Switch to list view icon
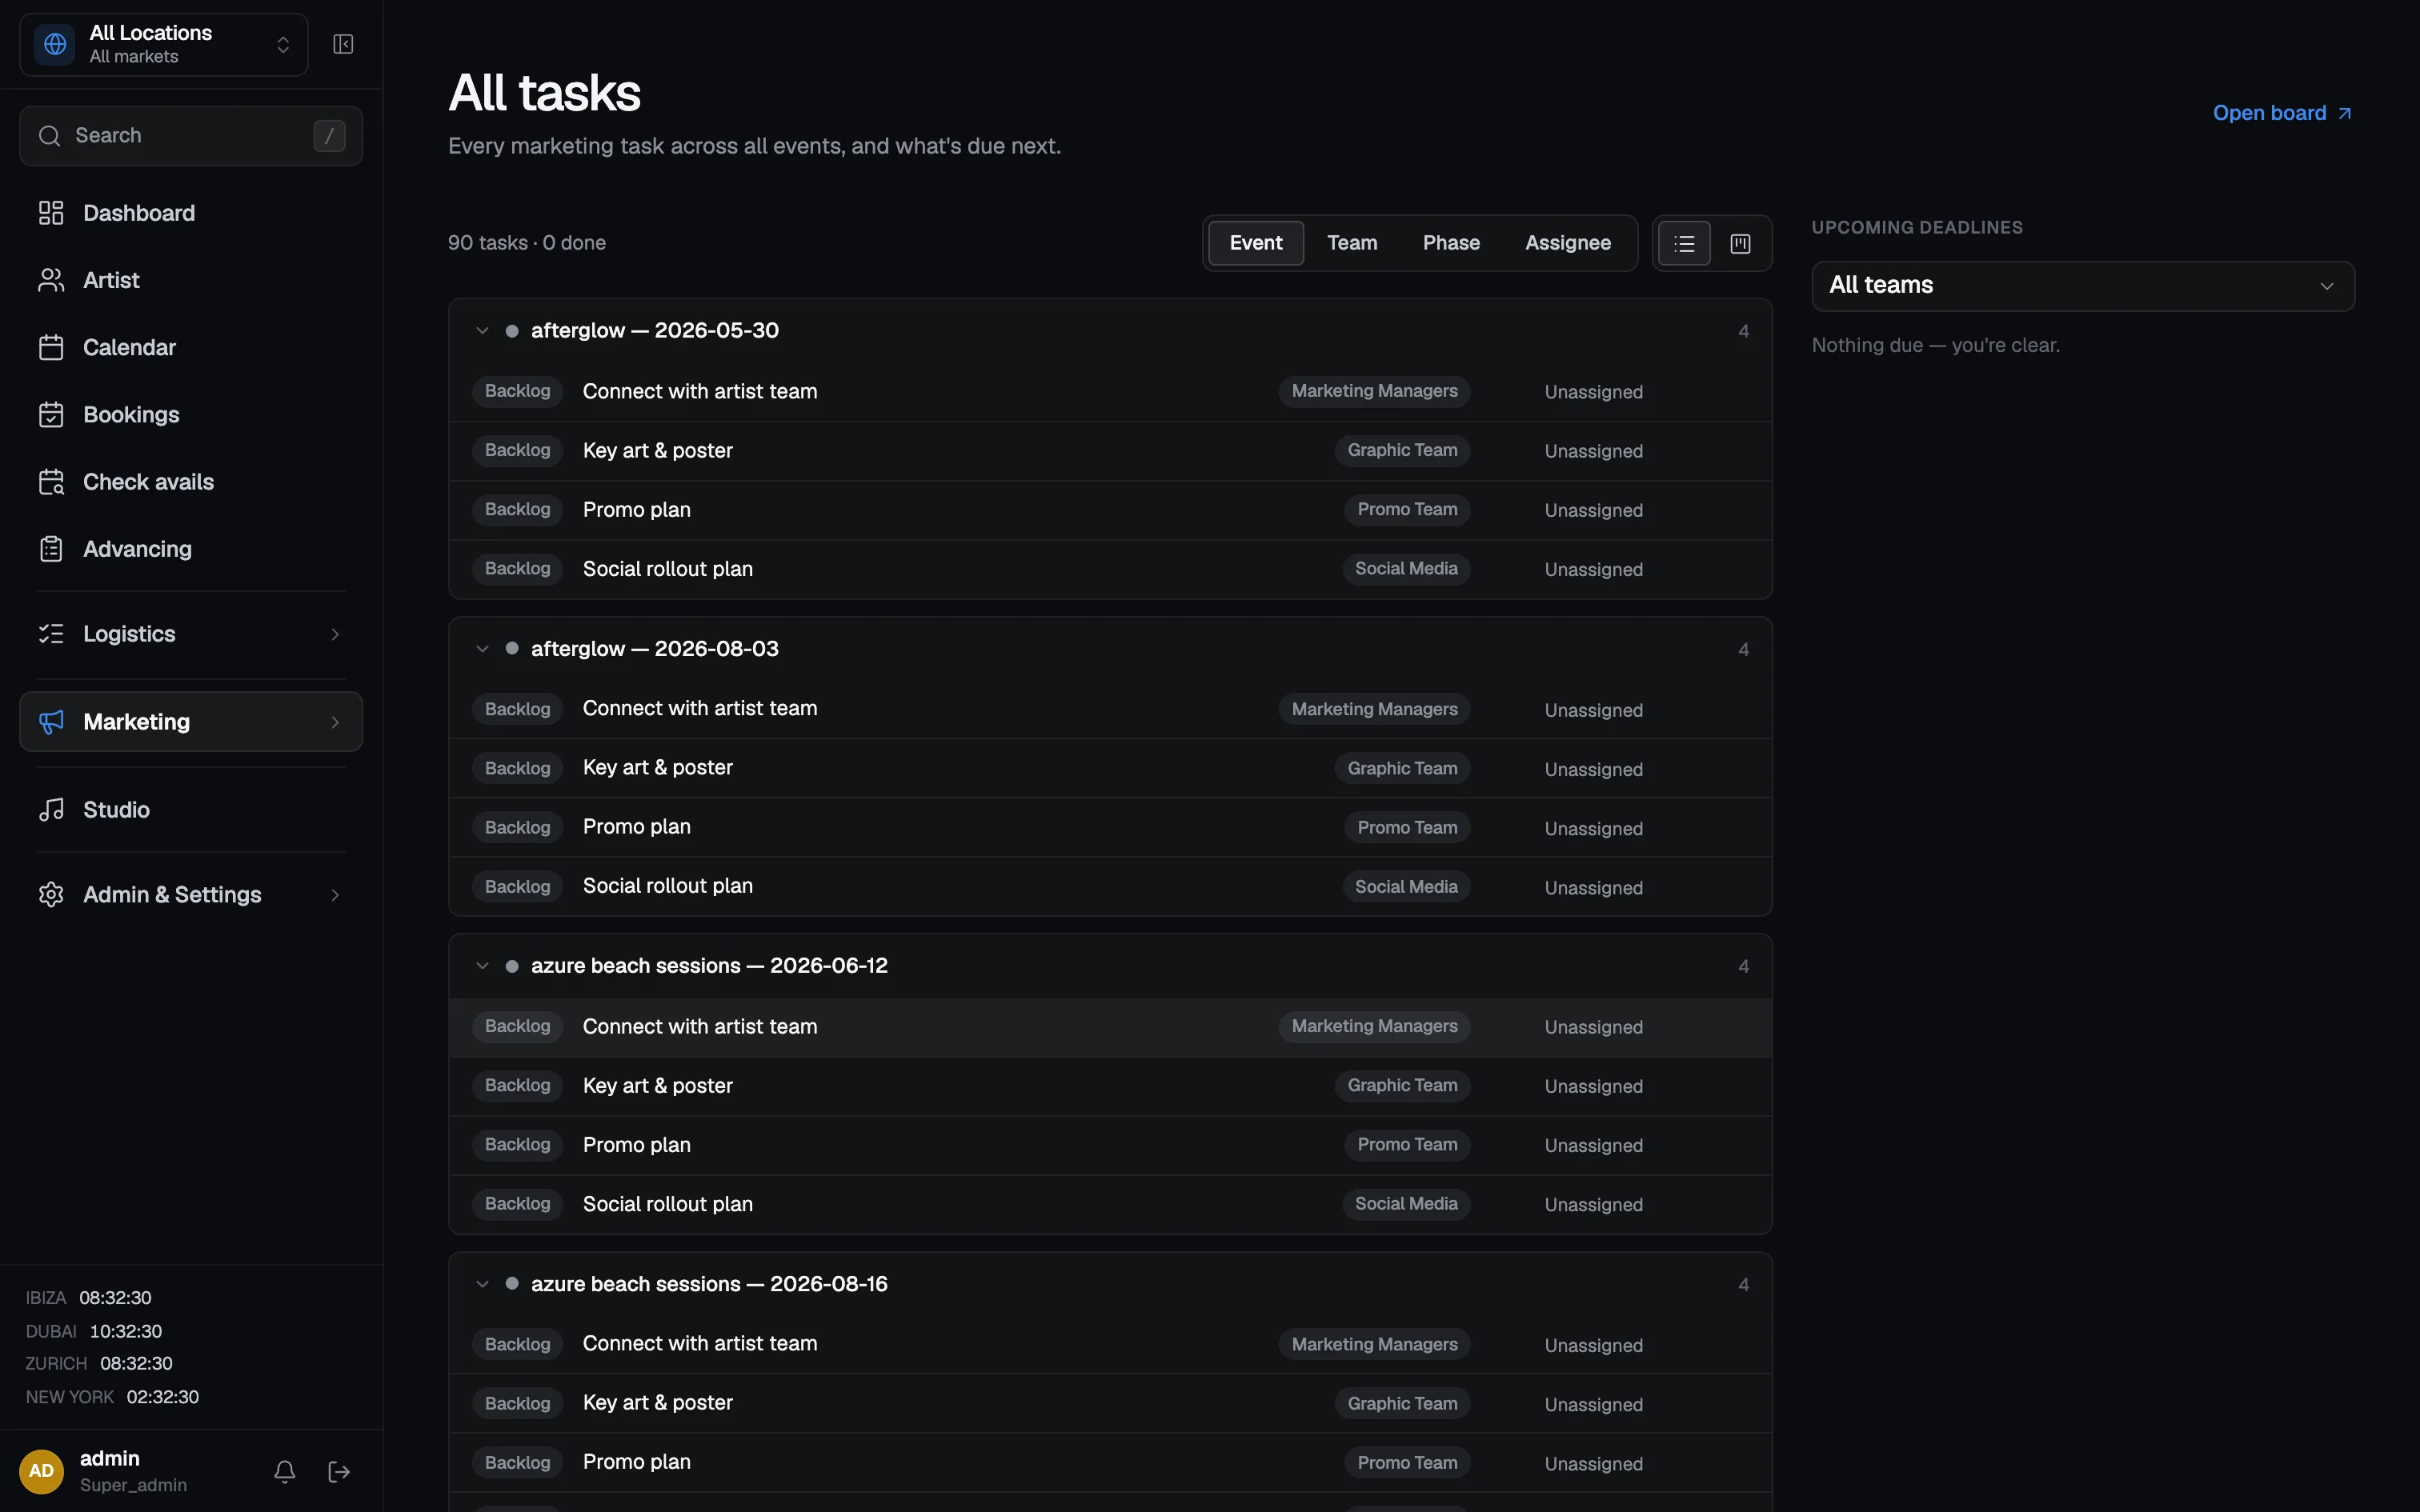 coord(1684,243)
